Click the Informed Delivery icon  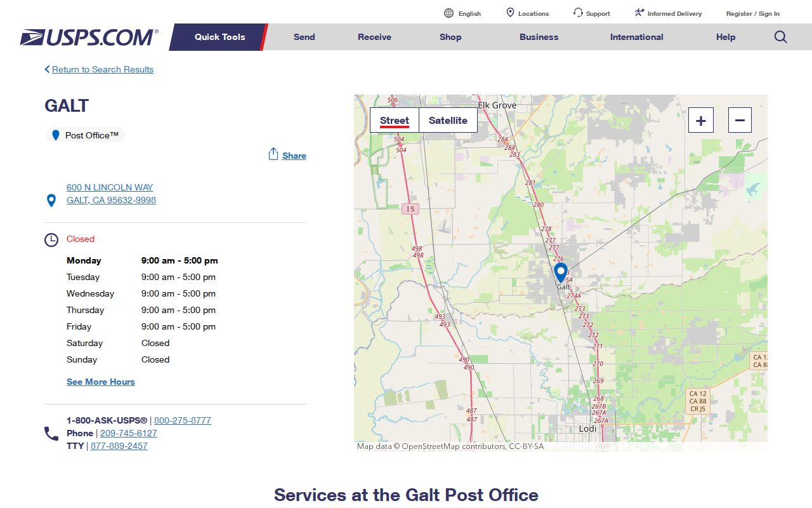(639, 13)
